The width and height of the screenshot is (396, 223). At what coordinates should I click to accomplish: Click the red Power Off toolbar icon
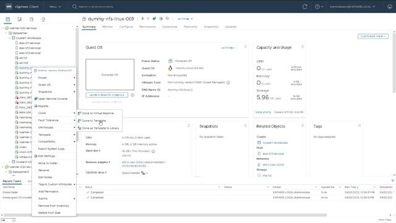pos(148,19)
